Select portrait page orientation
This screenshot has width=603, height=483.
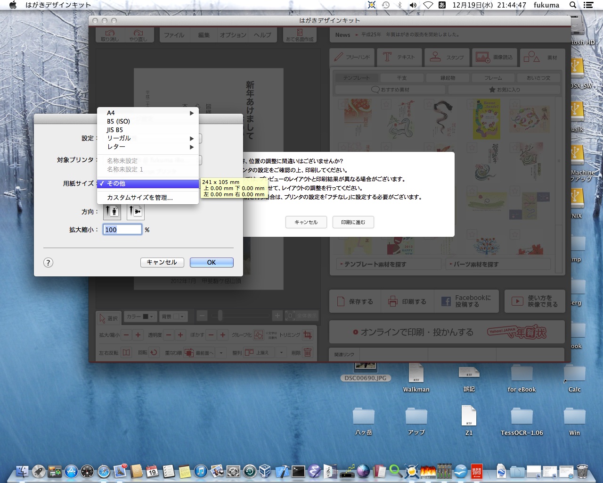coord(112,211)
